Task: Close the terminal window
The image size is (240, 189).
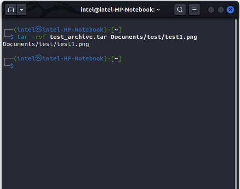Action: [x=230, y=10]
